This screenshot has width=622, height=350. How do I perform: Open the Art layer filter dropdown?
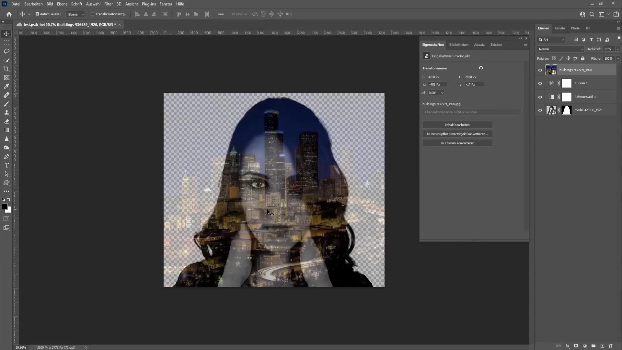pos(551,40)
